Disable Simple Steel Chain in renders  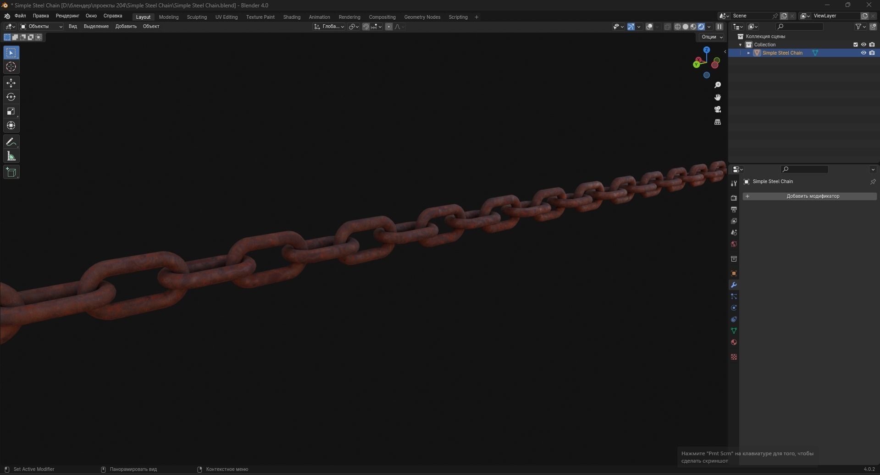click(x=872, y=53)
